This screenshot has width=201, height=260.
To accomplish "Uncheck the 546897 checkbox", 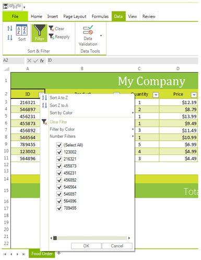I will point(59,194).
